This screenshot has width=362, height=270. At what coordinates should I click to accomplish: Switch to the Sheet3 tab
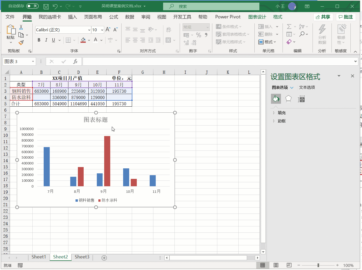82,257
